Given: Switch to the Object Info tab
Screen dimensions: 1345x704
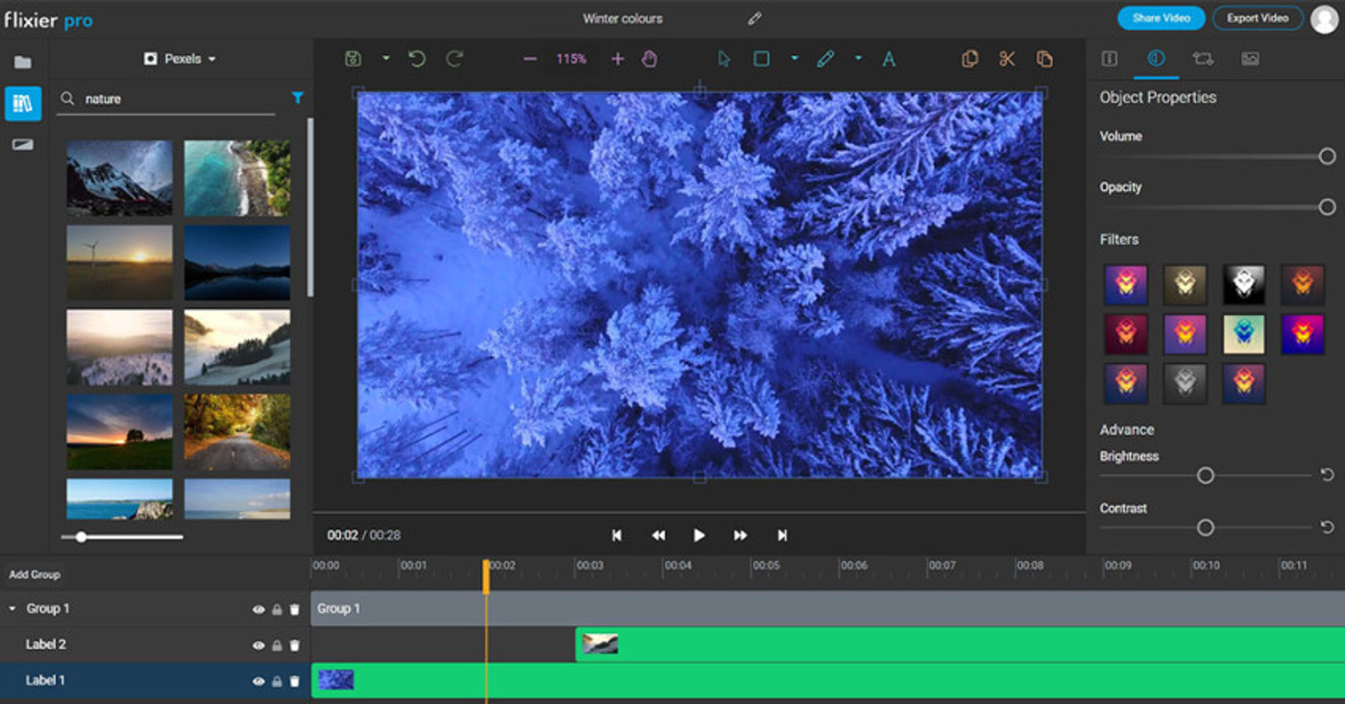Looking at the screenshot, I should [1109, 59].
